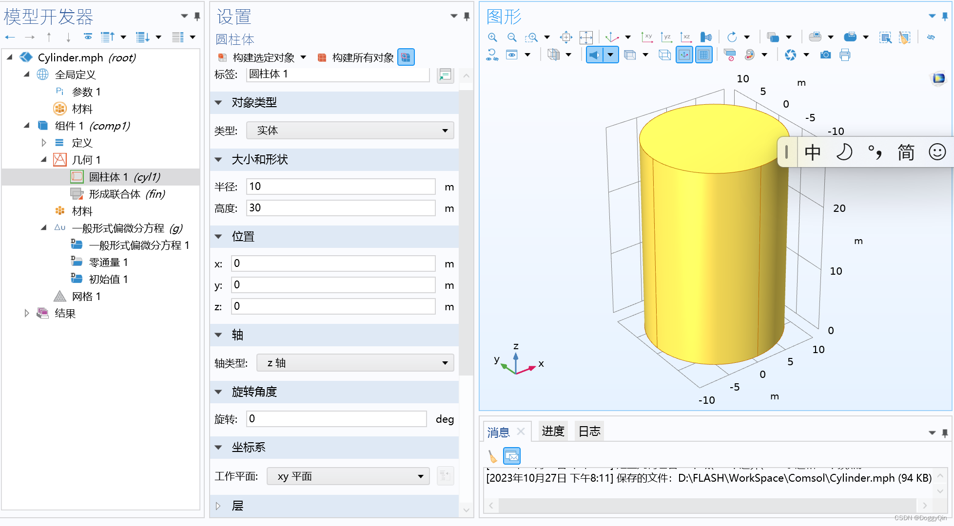Expand the 层 section
The image size is (954, 526).
pyautogui.click(x=218, y=506)
